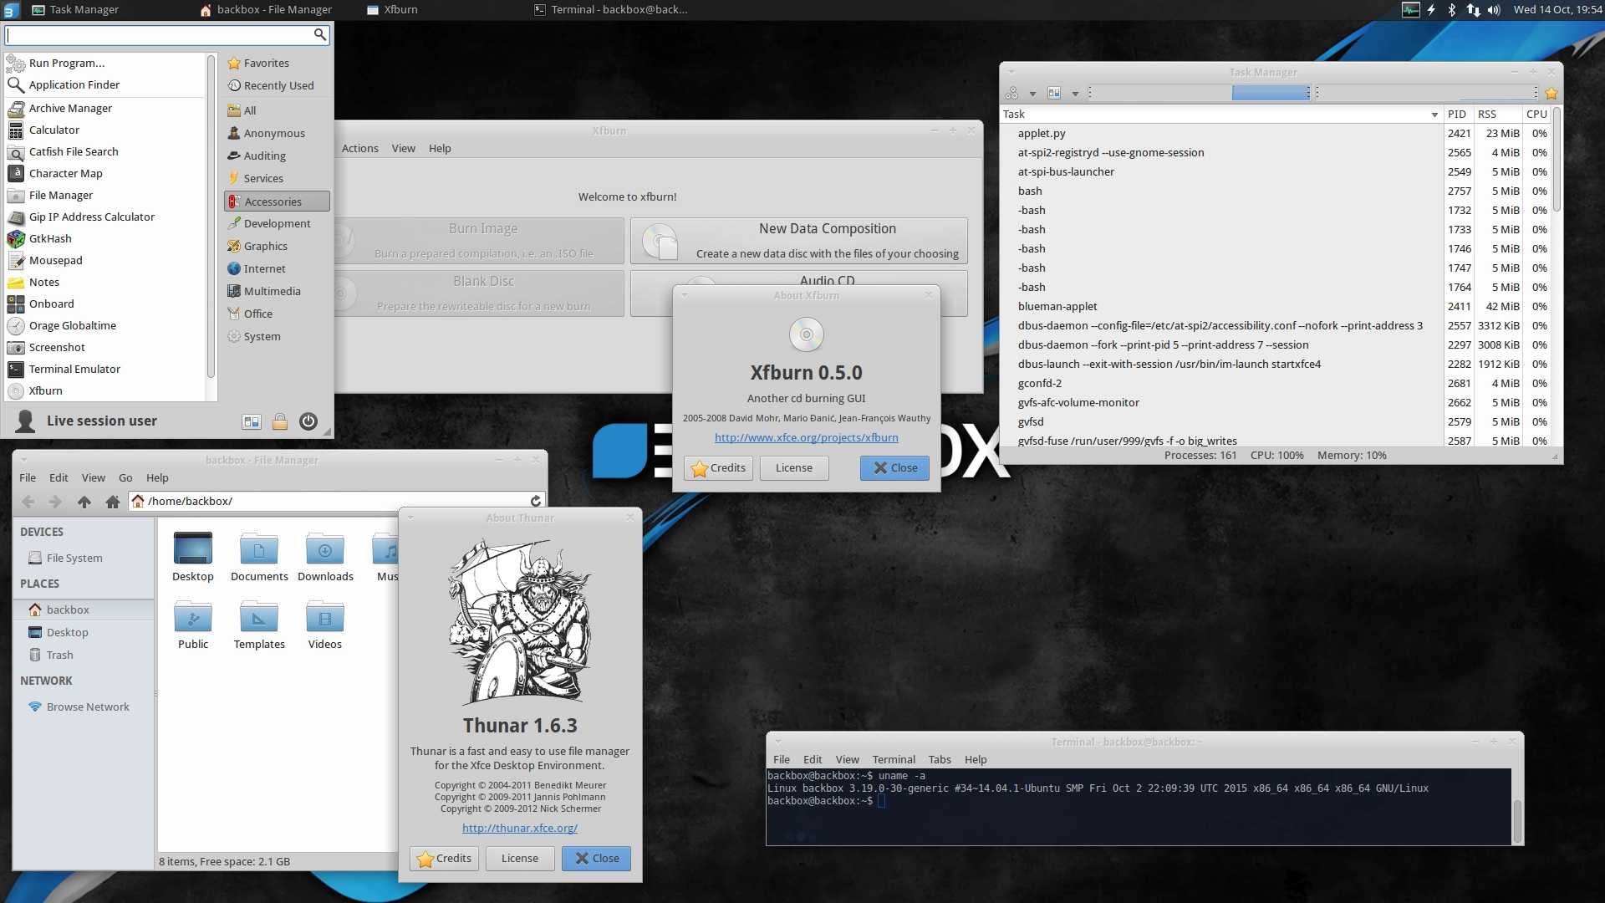Open thunar.xfce.org link

coord(520,828)
